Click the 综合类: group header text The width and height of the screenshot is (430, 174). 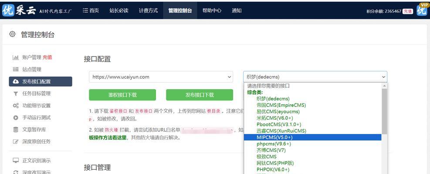(255, 92)
